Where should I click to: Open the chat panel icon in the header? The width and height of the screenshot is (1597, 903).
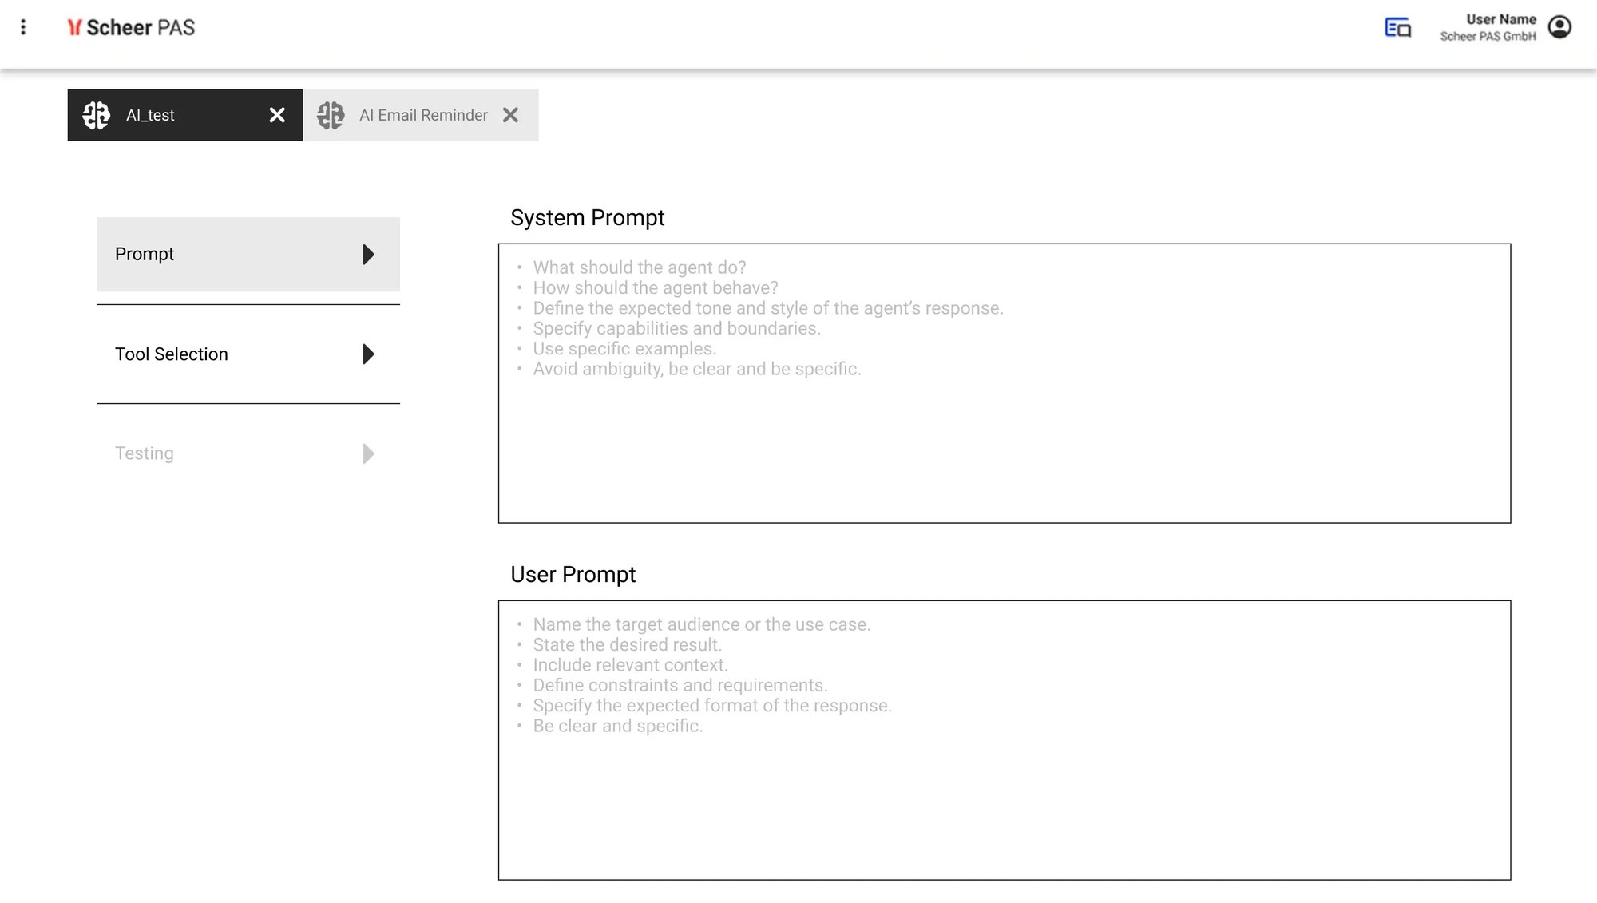tap(1397, 28)
